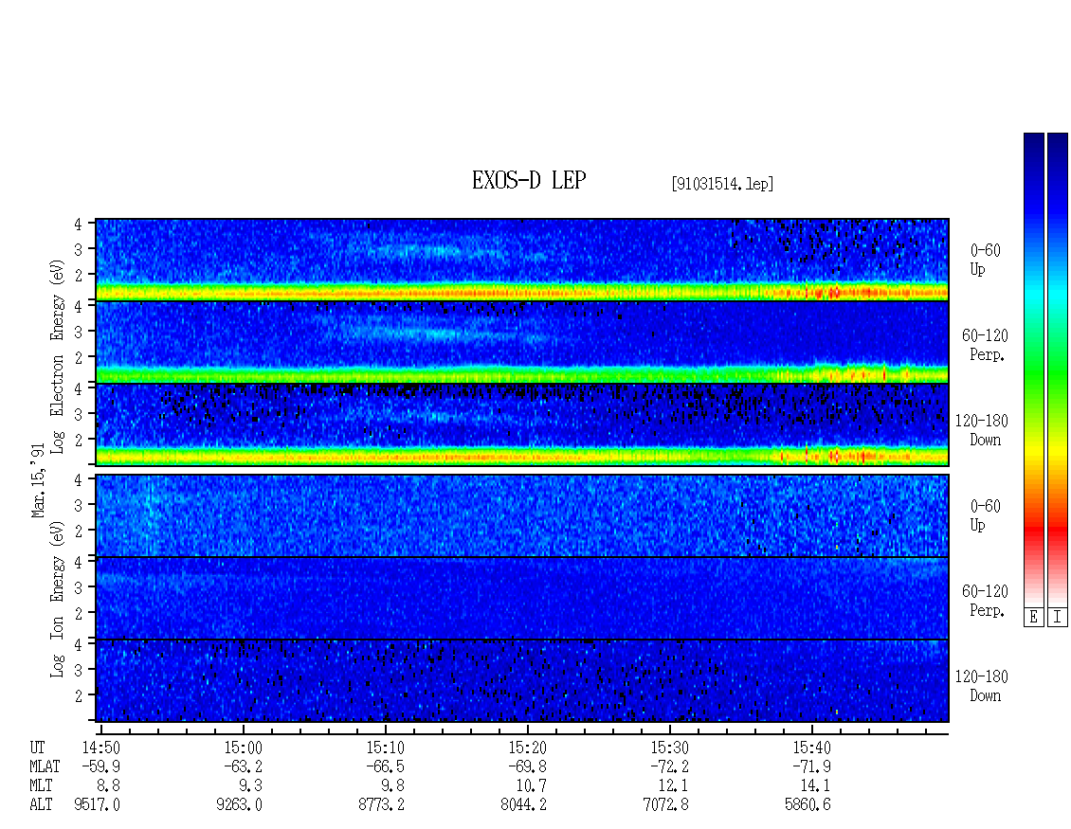This screenshot has height=829, width=1071.
Task: Click the 15:00 UT time value
Action: (244, 748)
